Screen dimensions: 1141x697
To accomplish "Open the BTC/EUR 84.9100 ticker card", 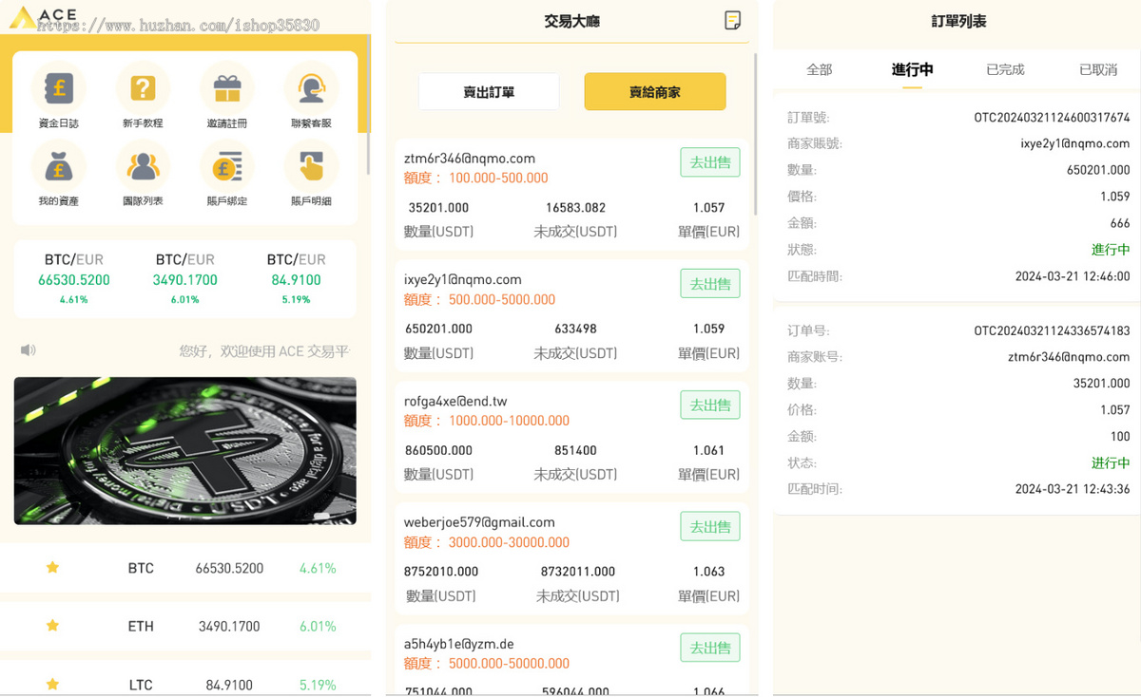I will click(296, 278).
